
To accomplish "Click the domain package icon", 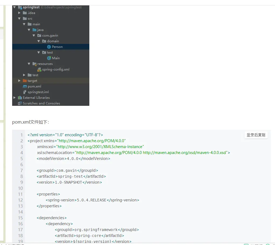I will (x=44, y=41).
